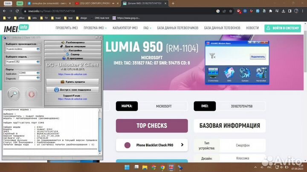The height and width of the screenshot is (172, 307).
Task: Click Доступ к зоне поддержки button
Action: coord(72,90)
